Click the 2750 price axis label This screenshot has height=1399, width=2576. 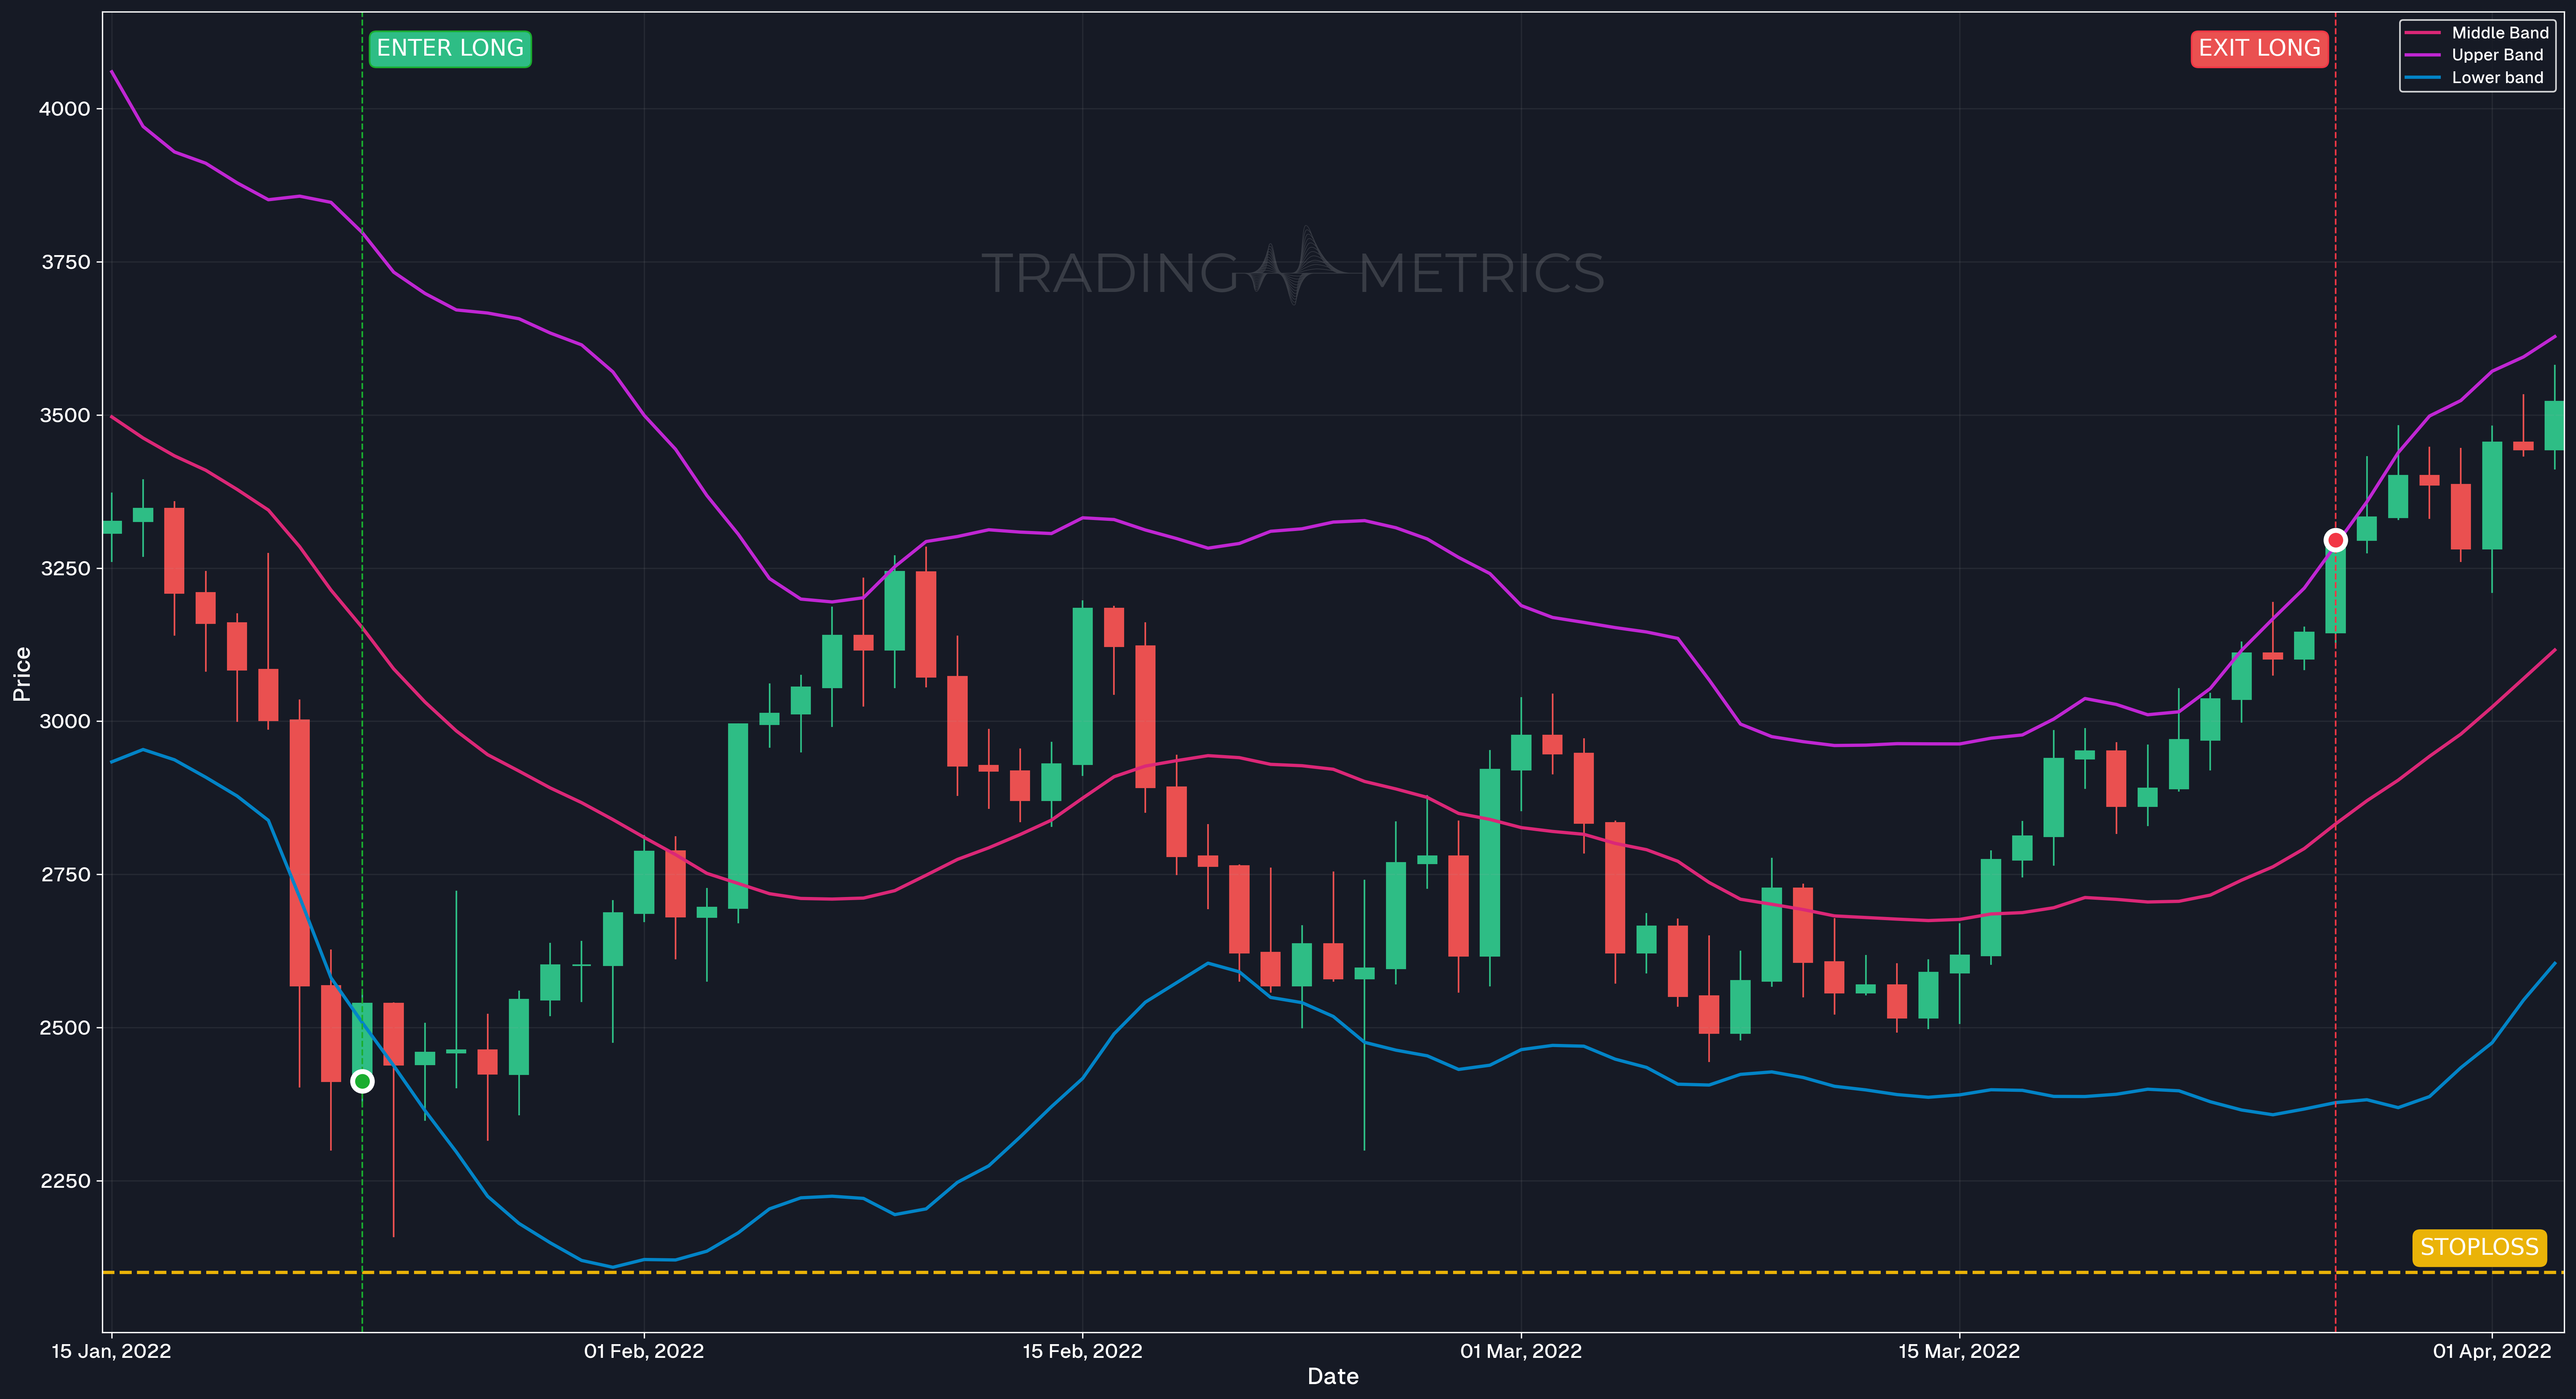click(65, 874)
